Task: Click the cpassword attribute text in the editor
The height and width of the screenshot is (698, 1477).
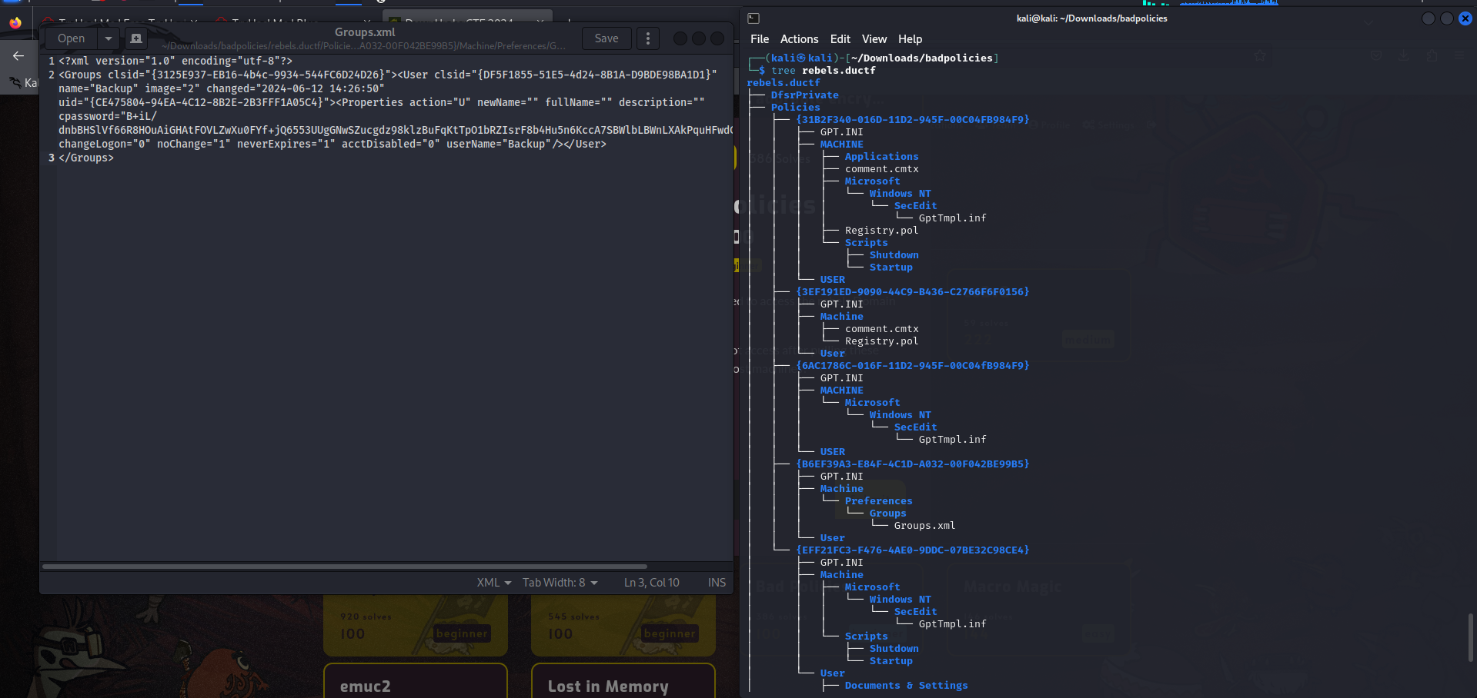Action: pos(108,116)
